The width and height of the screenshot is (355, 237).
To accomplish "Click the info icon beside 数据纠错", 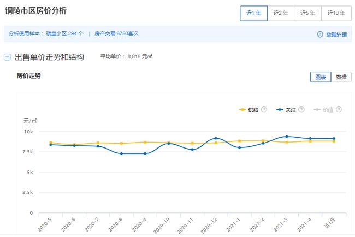I will pyautogui.click(x=320, y=34).
